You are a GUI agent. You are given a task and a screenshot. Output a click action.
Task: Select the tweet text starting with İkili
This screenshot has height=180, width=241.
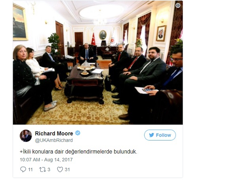coord(78,152)
